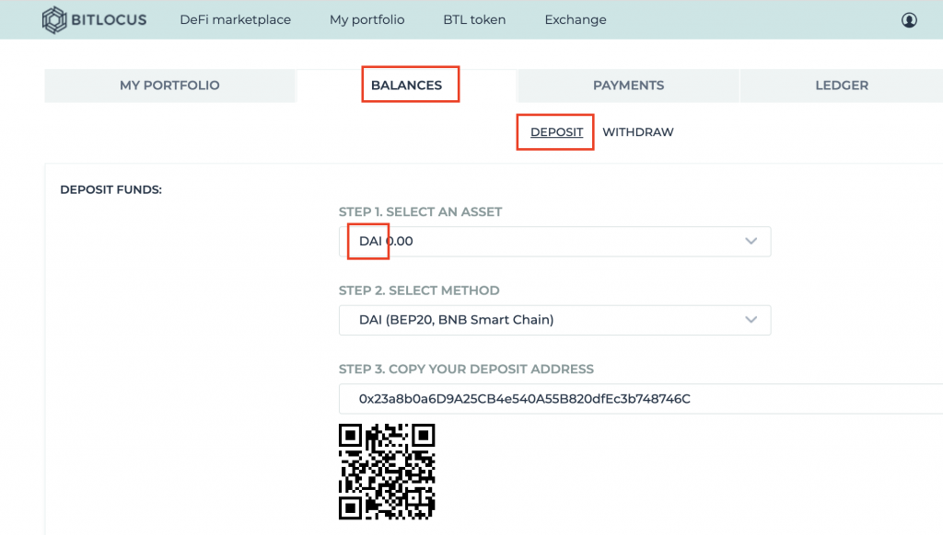Click the Bitlocus logo
Screen dimensions: 943x535
point(95,20)
